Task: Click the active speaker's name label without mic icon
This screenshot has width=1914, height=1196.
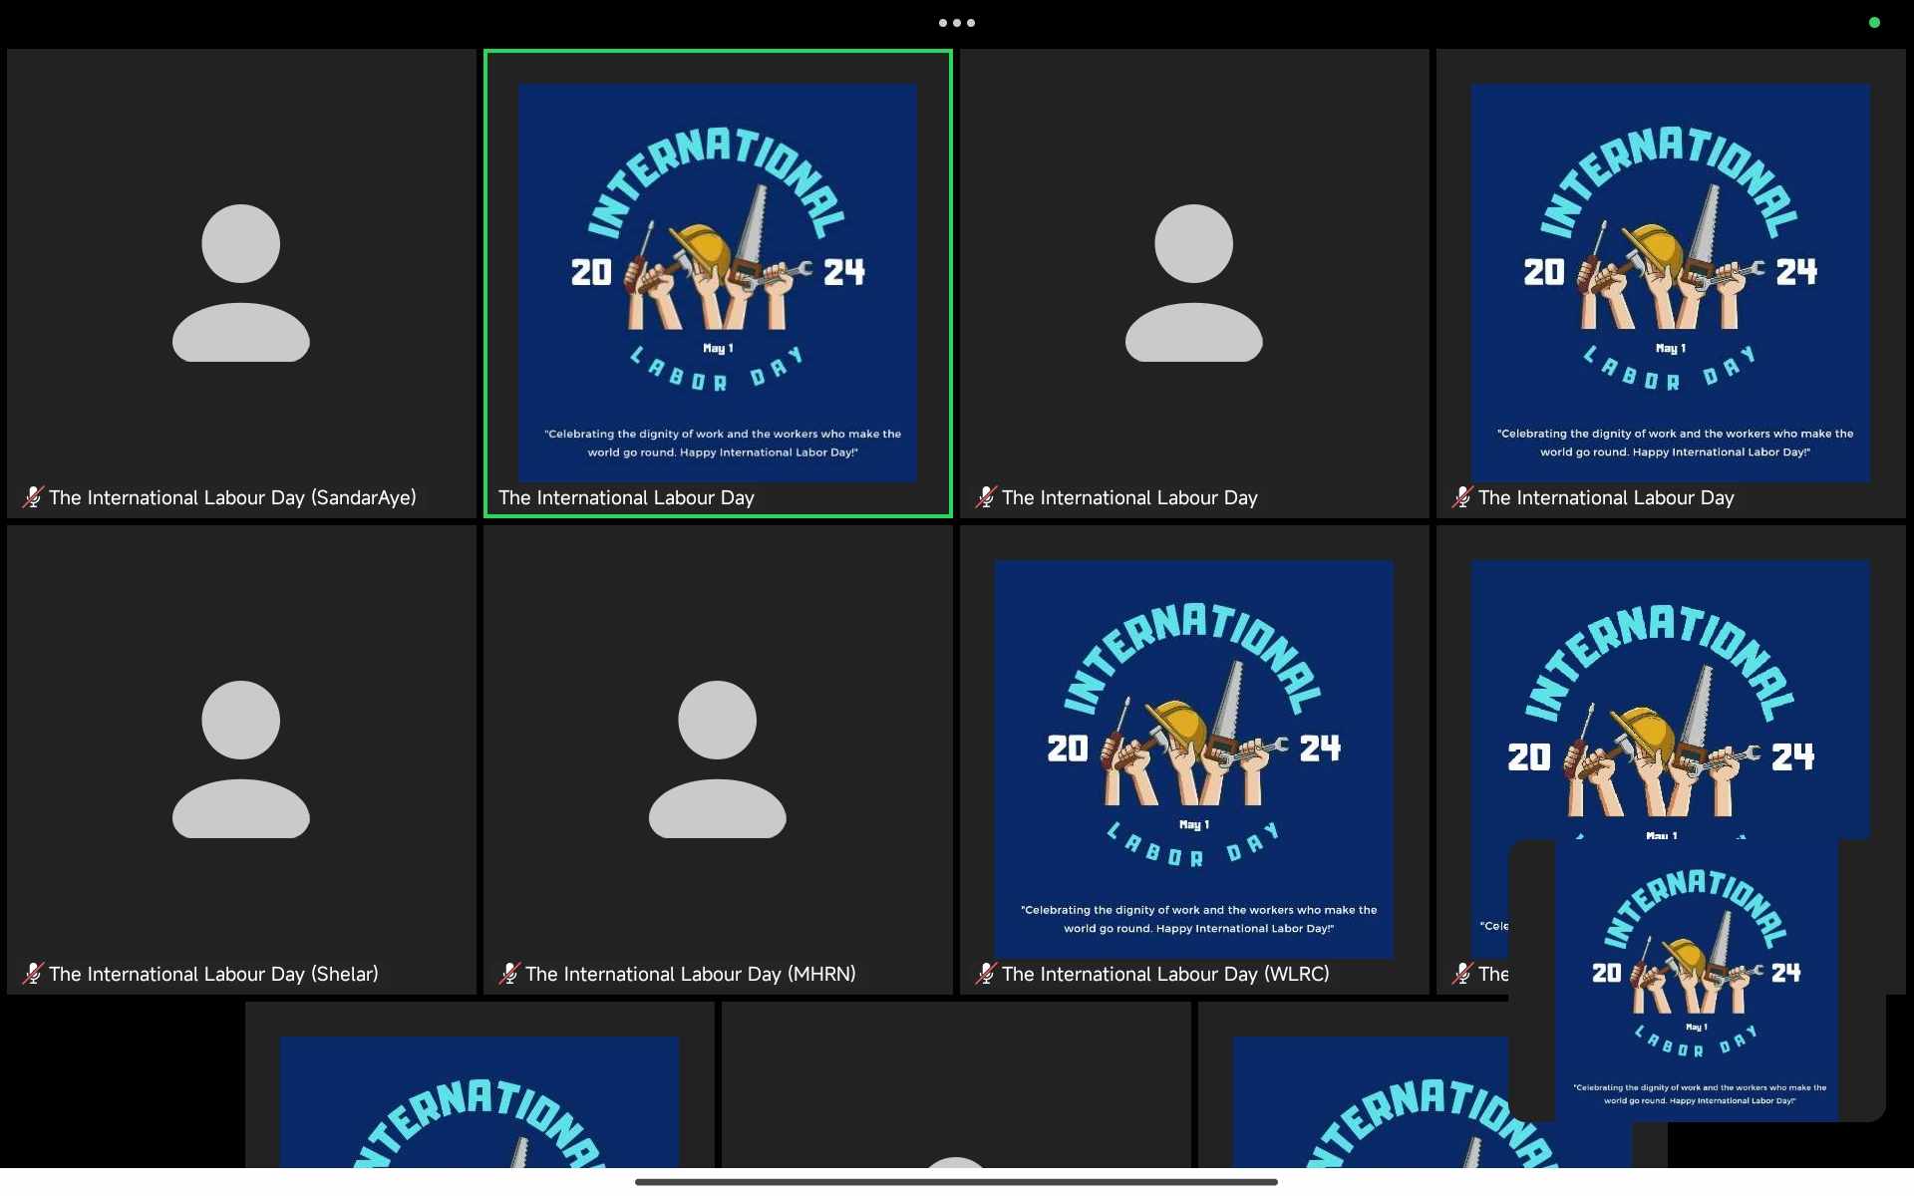Action: click(x=626, y=497)
